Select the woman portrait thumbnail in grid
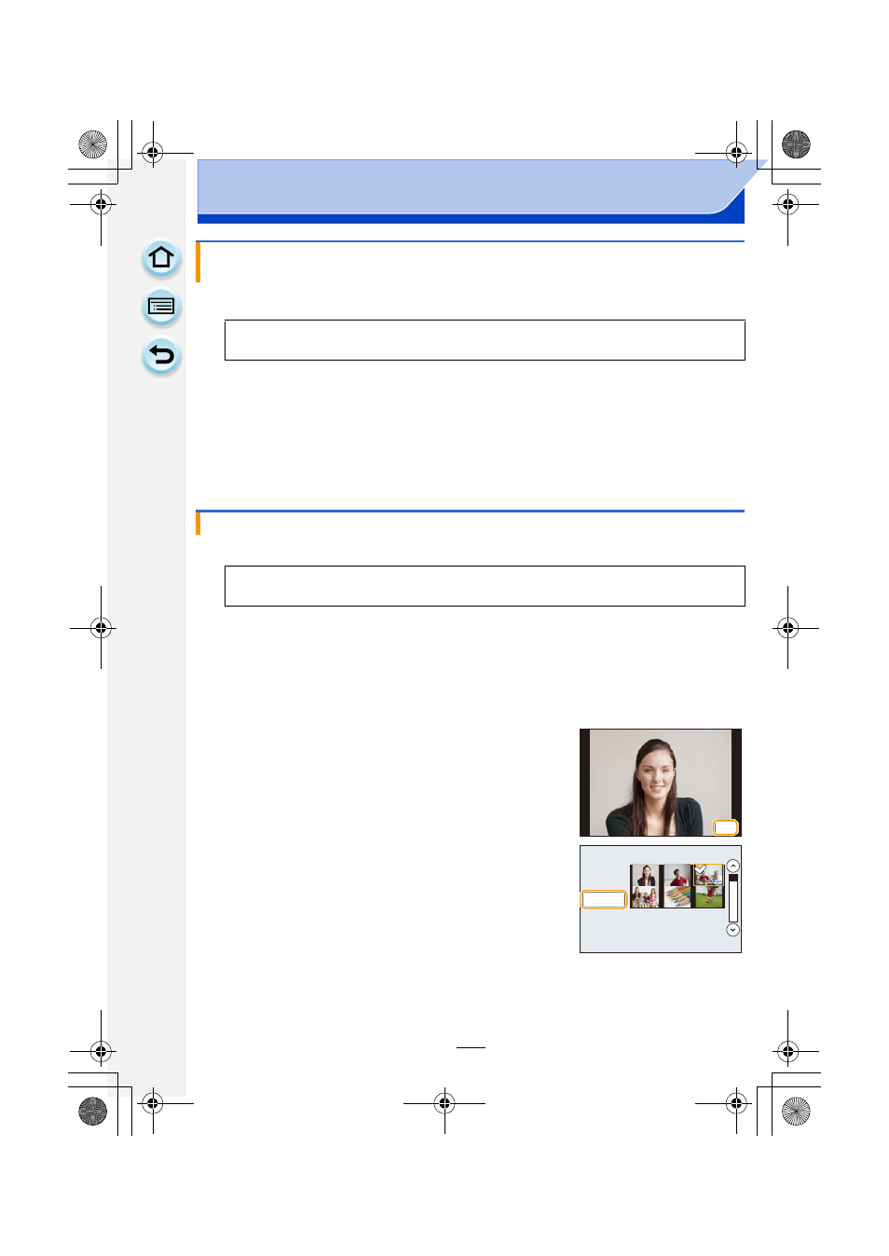 [645, 875]
